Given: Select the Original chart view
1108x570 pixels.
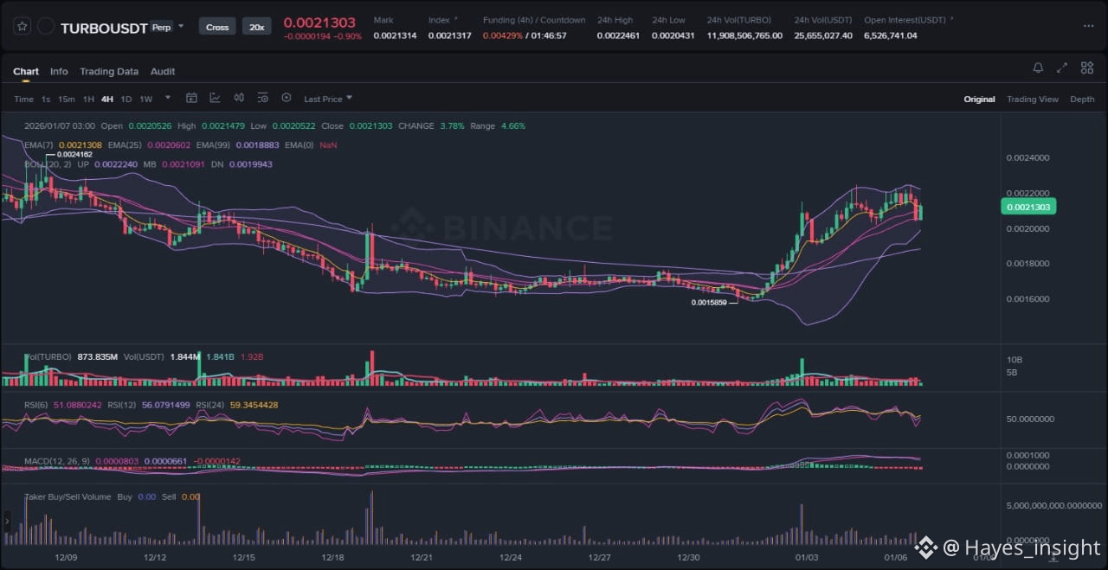Looking at the screenshot, I should point(979,99).
